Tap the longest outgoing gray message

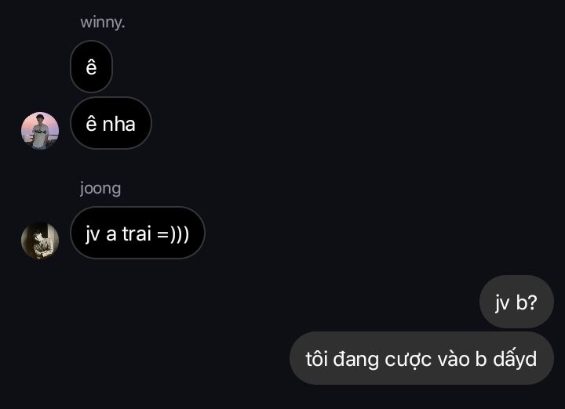coord(421,358)
